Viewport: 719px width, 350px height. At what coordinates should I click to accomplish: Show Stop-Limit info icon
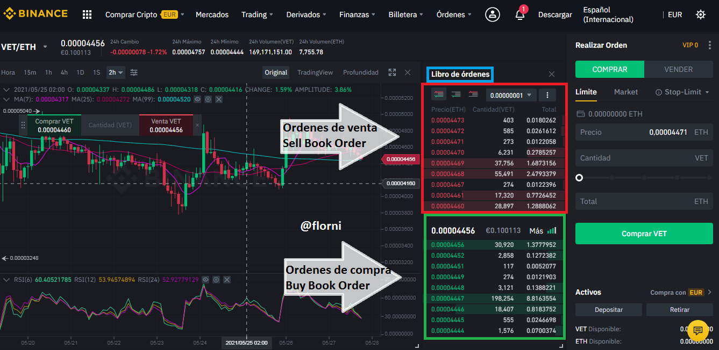click(658, 92)
